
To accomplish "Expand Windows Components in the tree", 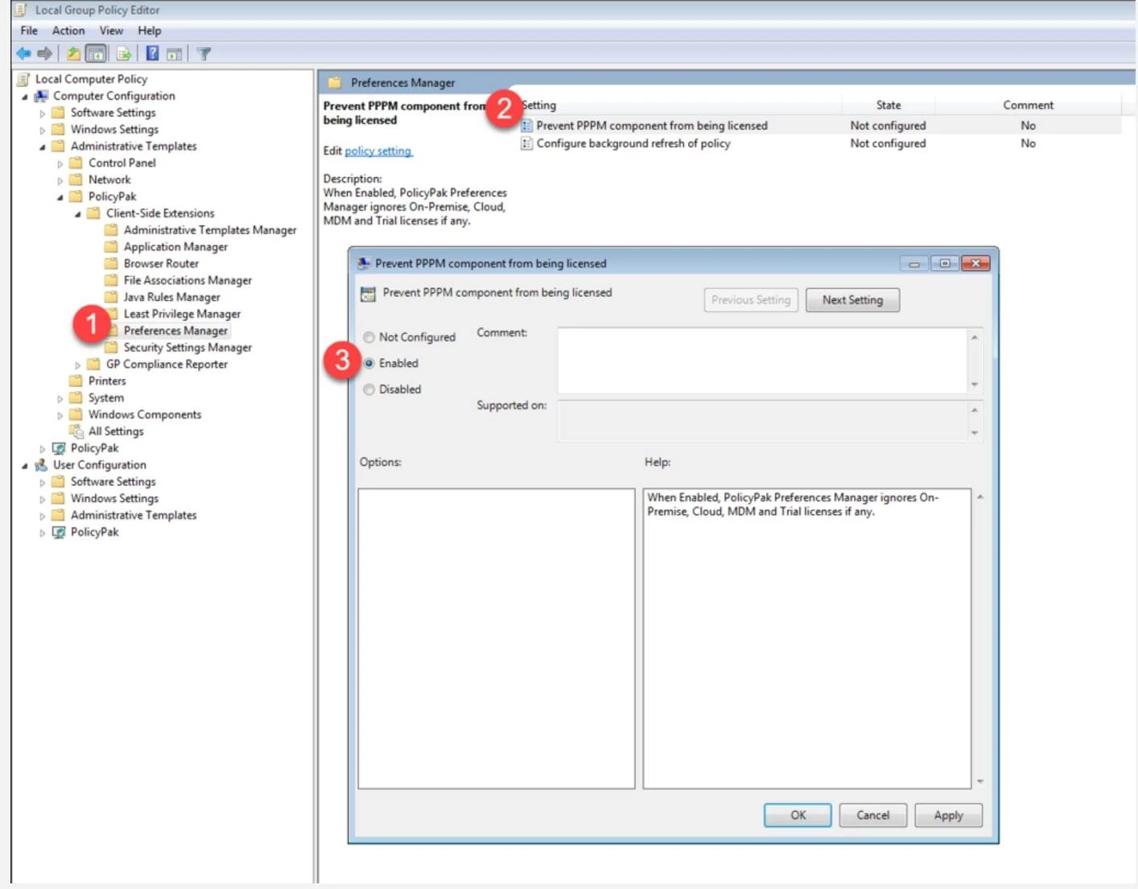I will 60,416.
